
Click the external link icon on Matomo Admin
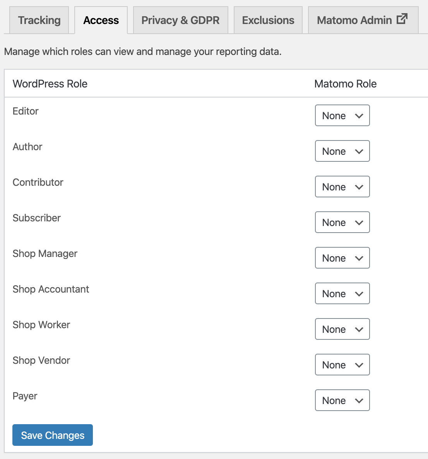[x=402, y=19]
